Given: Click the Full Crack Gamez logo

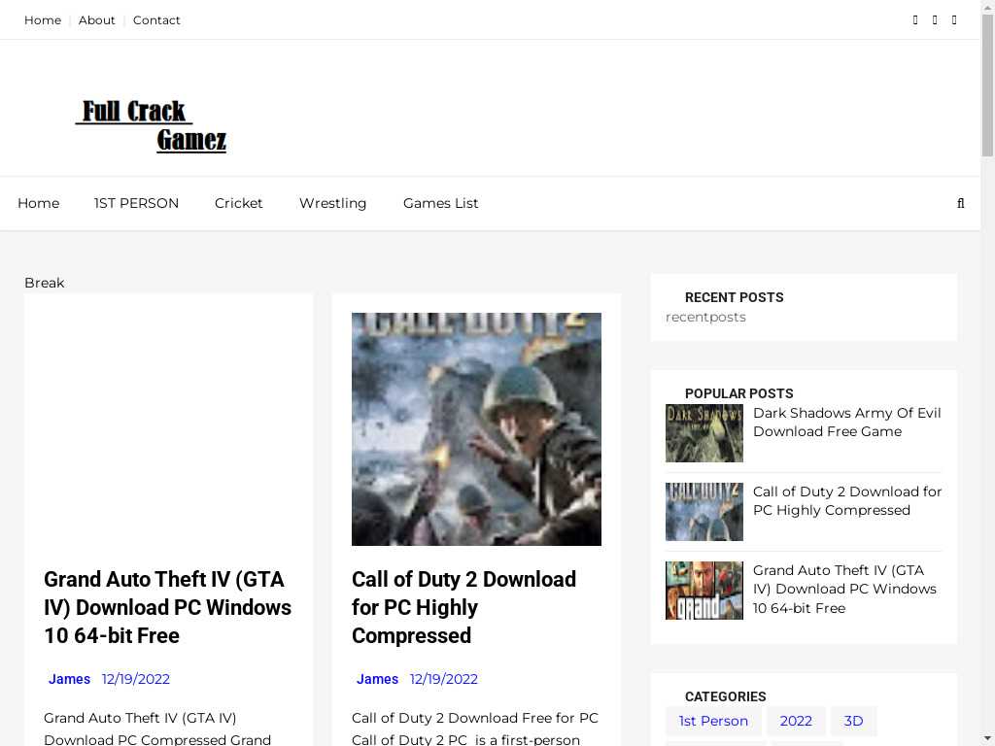Looking at the screenshot, I should pos(151,125).
